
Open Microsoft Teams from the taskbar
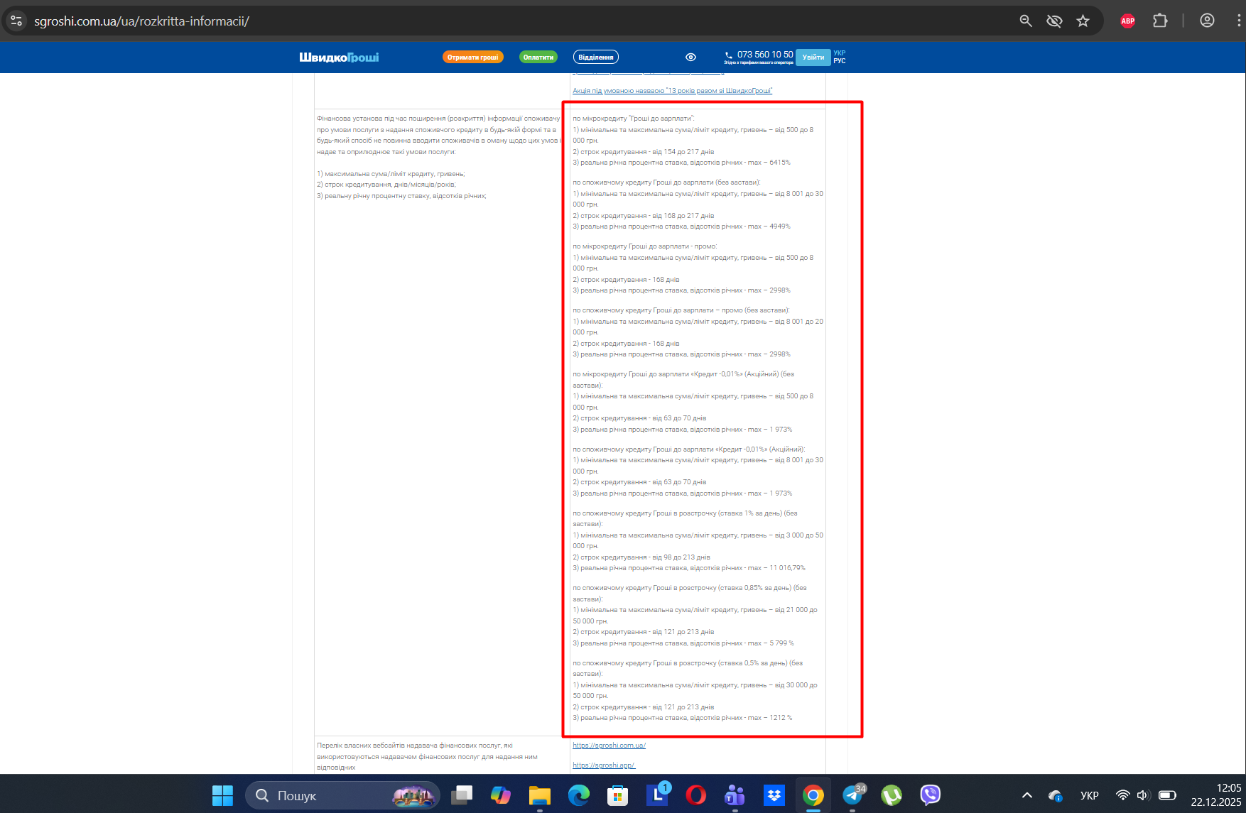point(735,795)
